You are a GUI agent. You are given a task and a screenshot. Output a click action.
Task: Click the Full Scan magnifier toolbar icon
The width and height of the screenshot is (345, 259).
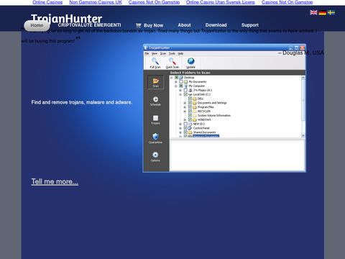pos(155,61)
